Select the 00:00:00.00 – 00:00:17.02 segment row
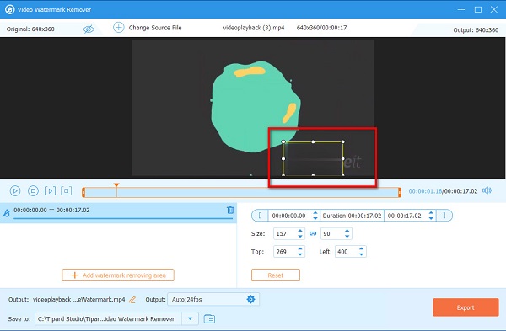The width and height of the screenshot is (506, 331). click(x=118, y=213)
